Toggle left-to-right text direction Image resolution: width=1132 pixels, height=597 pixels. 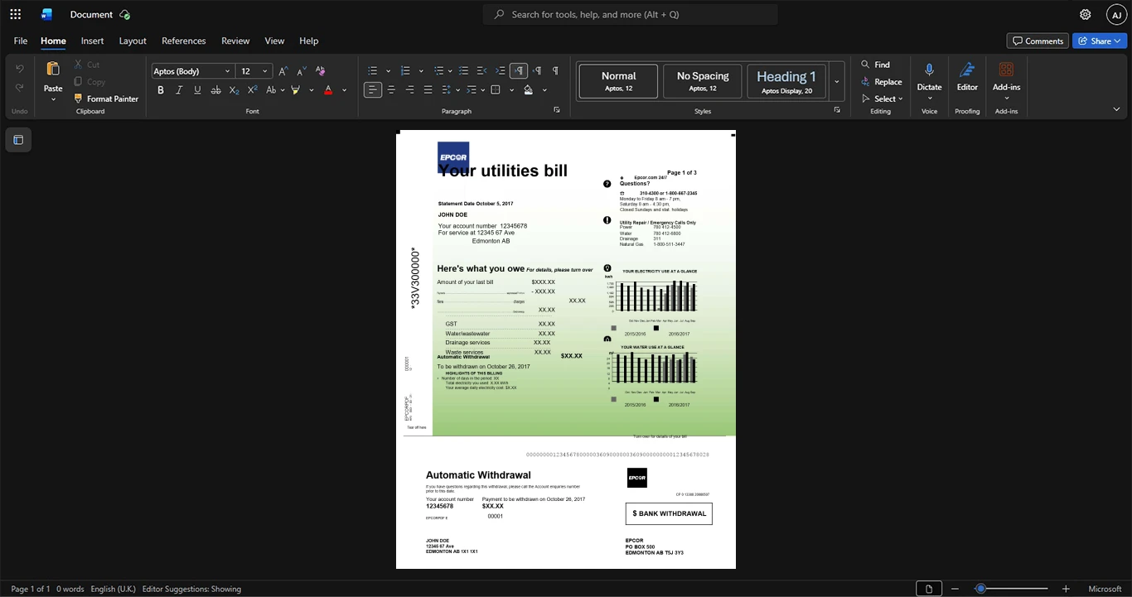[519, 71]
